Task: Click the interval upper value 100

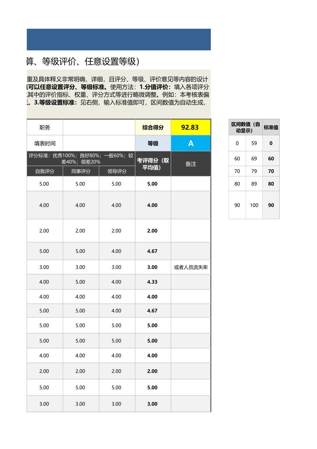Action: 254,205
